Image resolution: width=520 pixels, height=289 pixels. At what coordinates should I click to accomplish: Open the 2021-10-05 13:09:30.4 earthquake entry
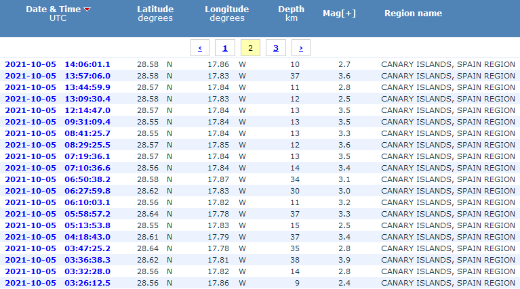click(58, 99)
